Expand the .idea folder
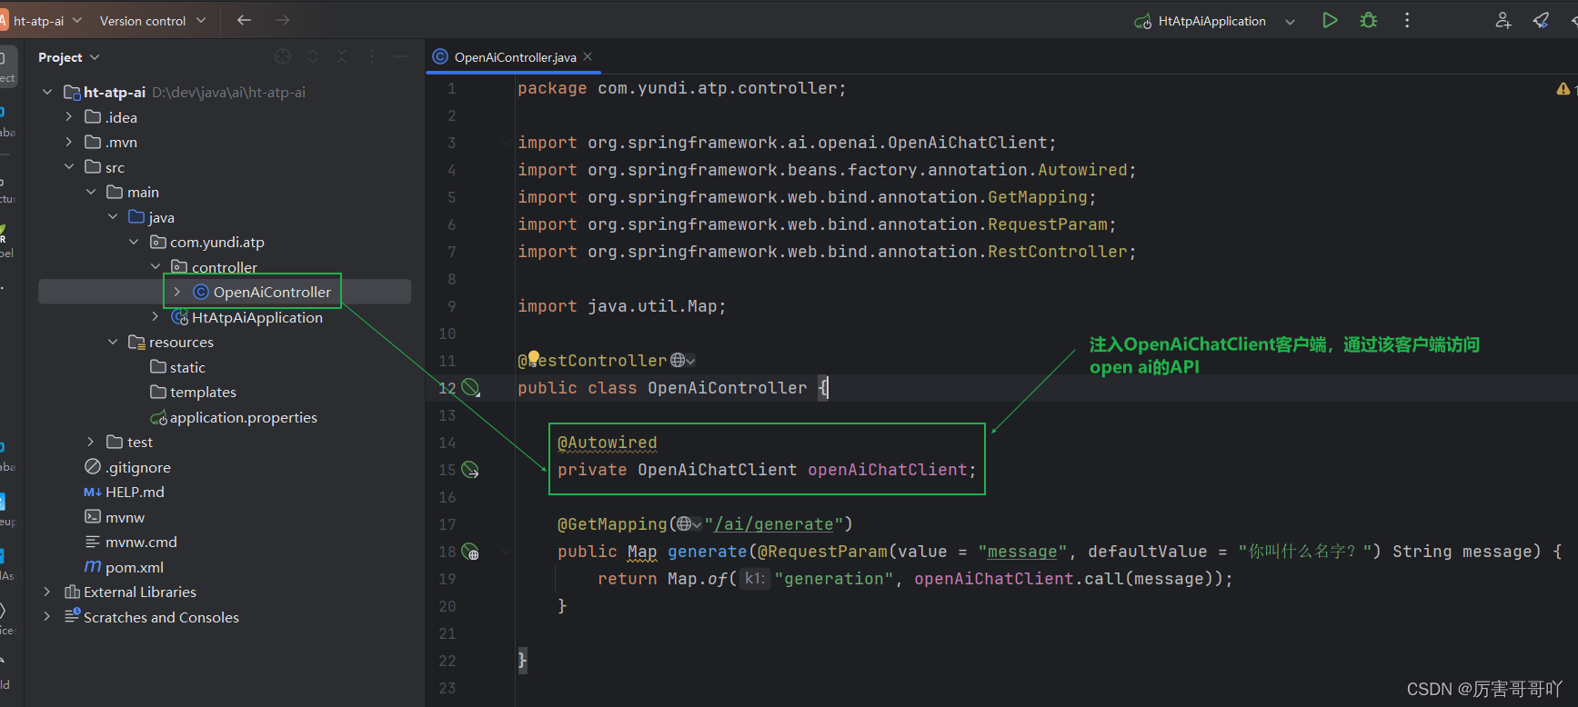This screenshot has height=707, width=1578. pyautogui.click(x=68, y=117)
